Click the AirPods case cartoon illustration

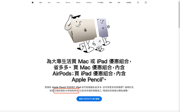(98, 42)
